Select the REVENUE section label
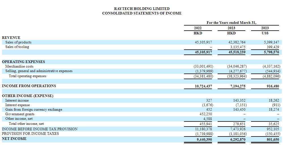283x145 pixels. coord(11,38)
